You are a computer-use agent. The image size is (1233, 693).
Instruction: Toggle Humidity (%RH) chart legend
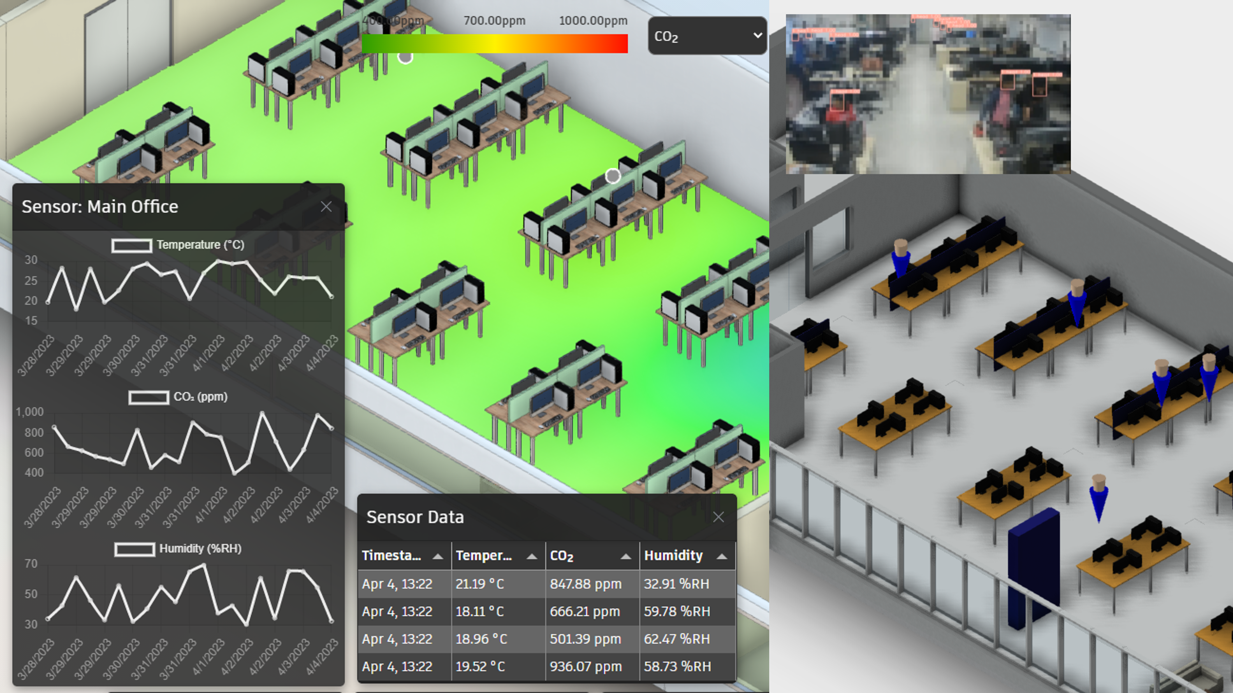coord(135,549)
